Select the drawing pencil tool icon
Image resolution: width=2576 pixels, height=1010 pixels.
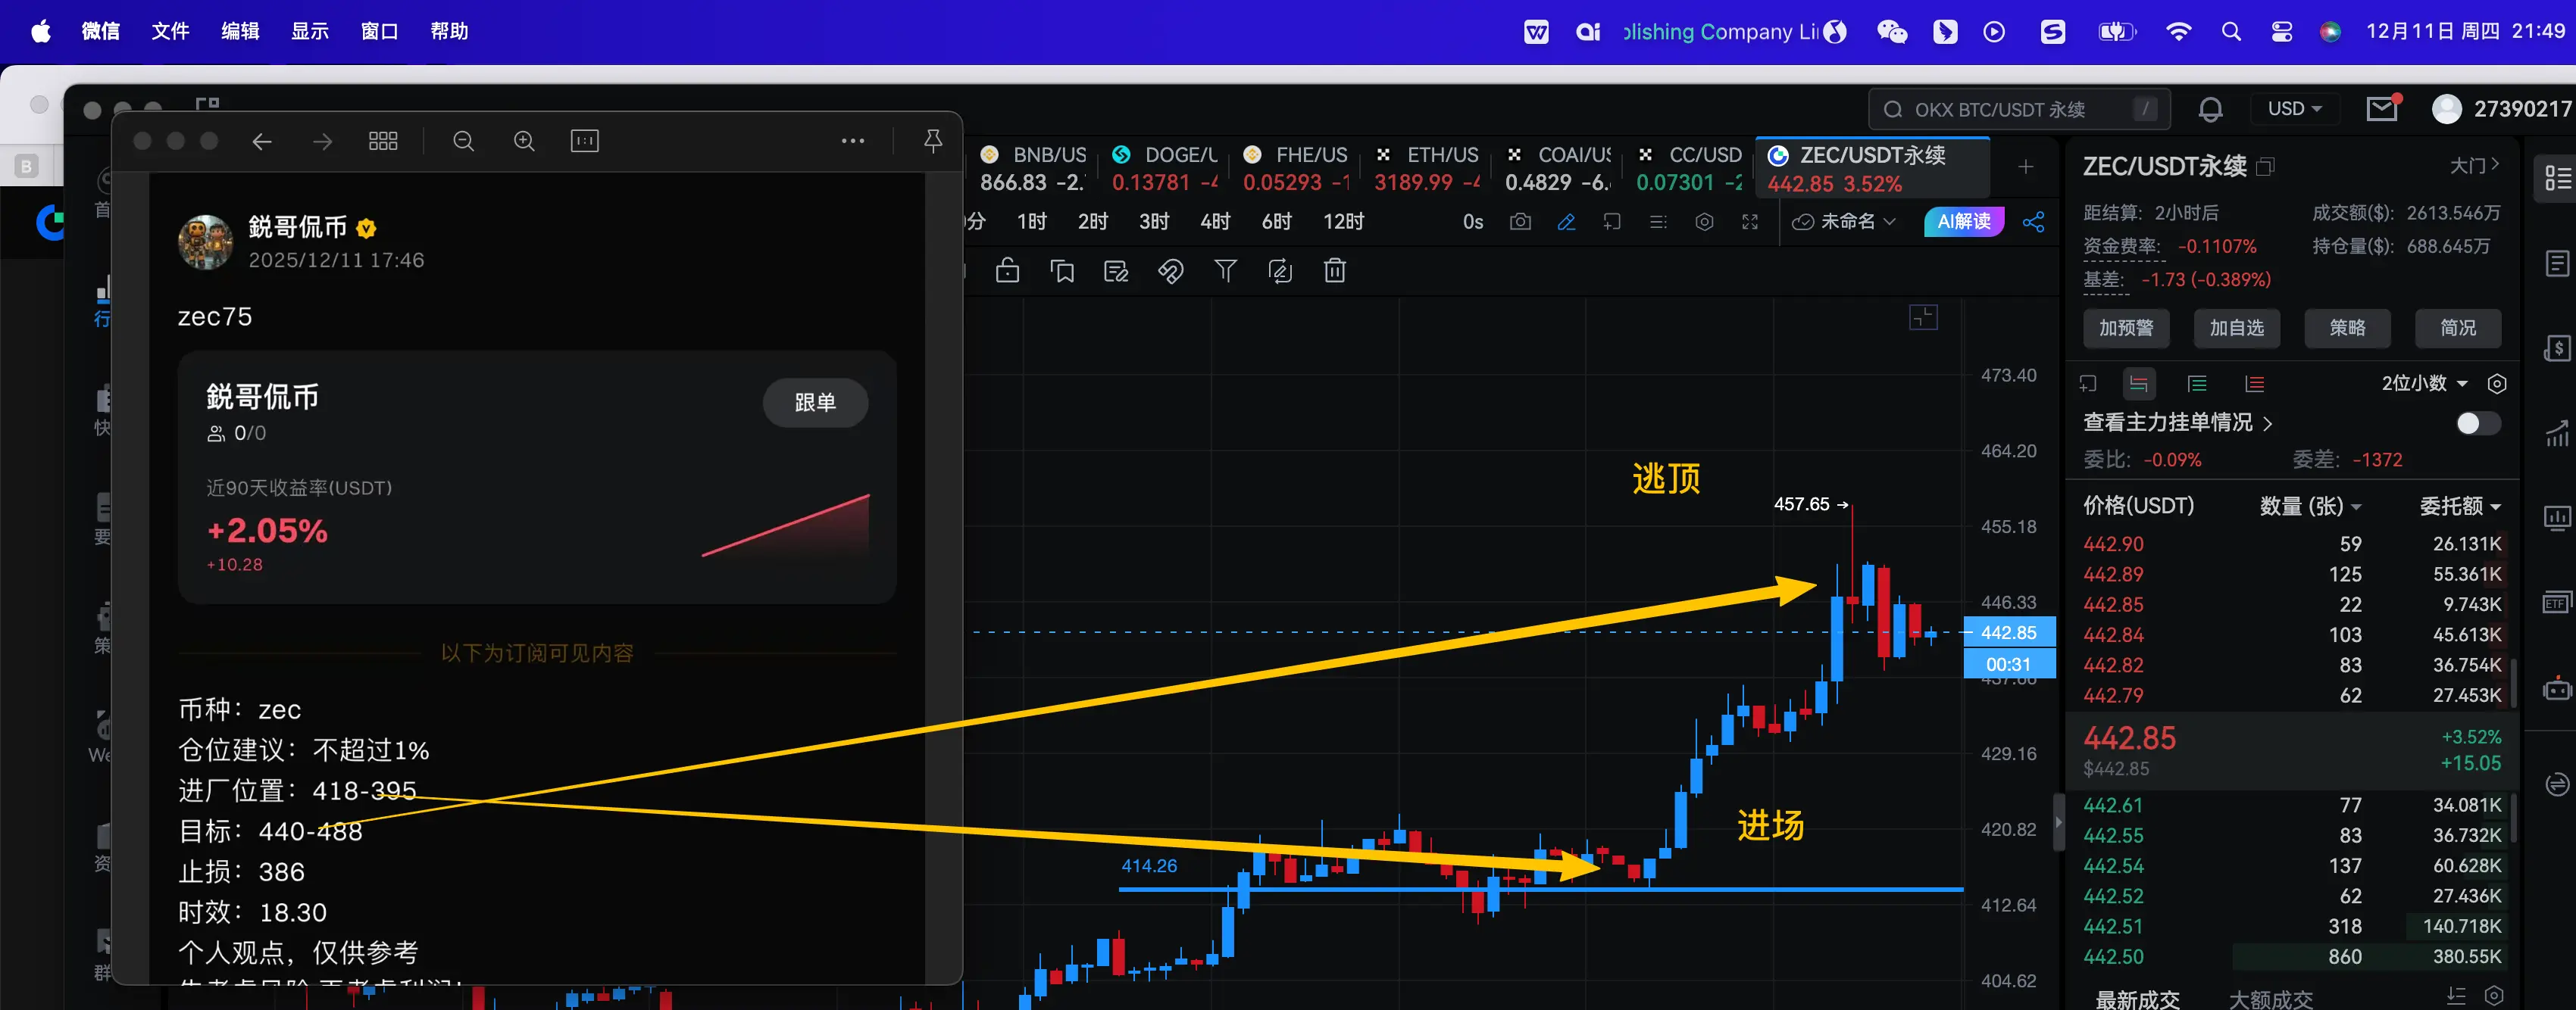(x=1566, y=222)
